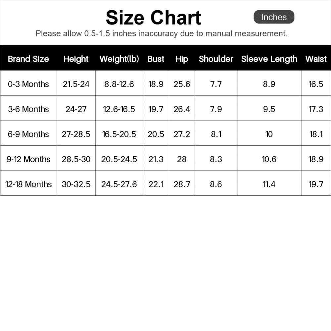Select the 12-18 Months row label
The width and height of the screenshot is (331, 331).
28,184
